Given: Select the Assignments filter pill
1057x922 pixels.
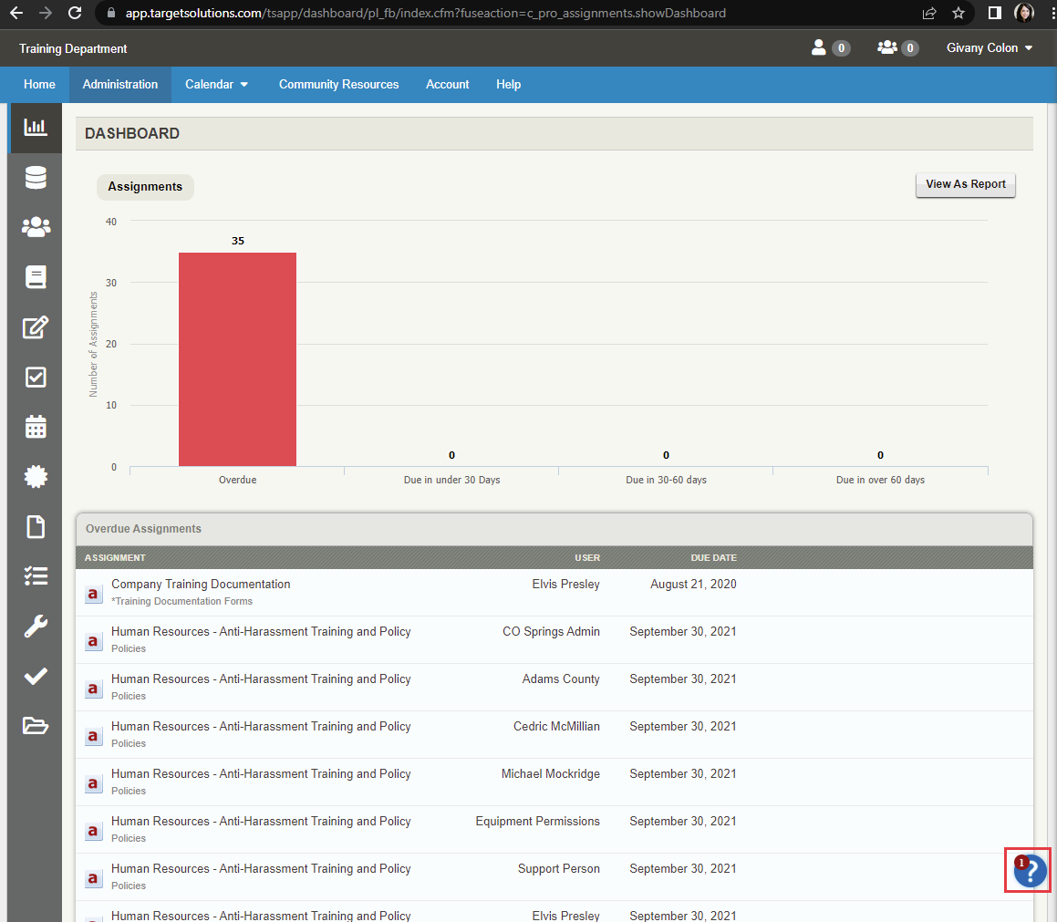Looking at the screenshot, I should pos(145,186).
